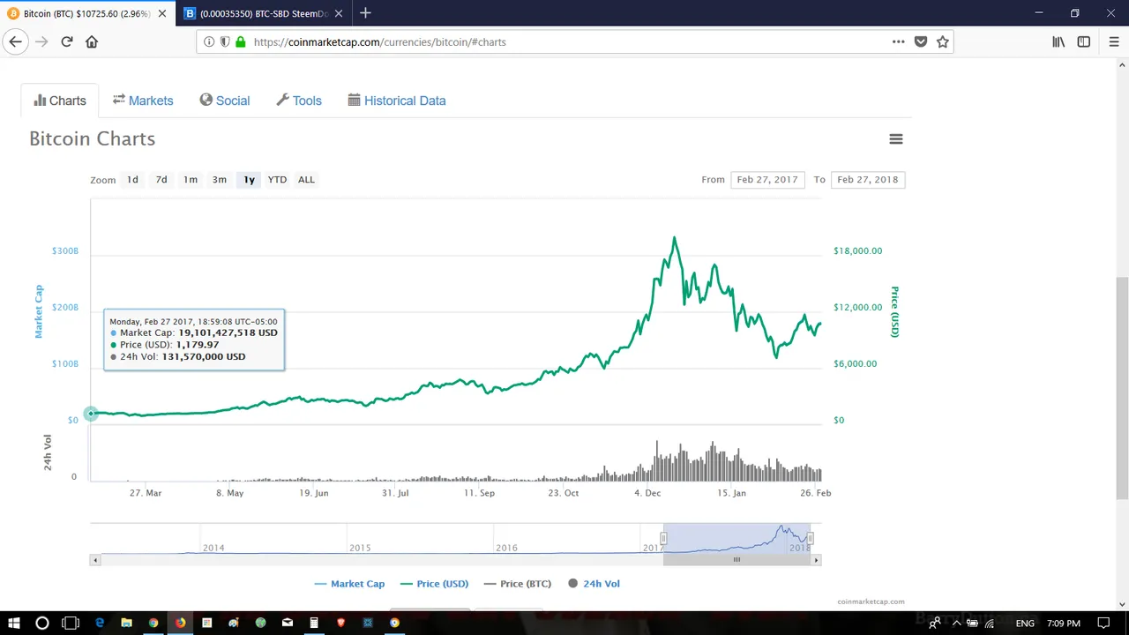The width and height of the screenshot is (1129, 635).
Task: Set chart zoom to 1m
Action: click(191, 180)
